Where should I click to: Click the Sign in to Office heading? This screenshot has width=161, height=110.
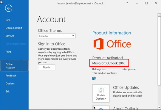point(52,44)
